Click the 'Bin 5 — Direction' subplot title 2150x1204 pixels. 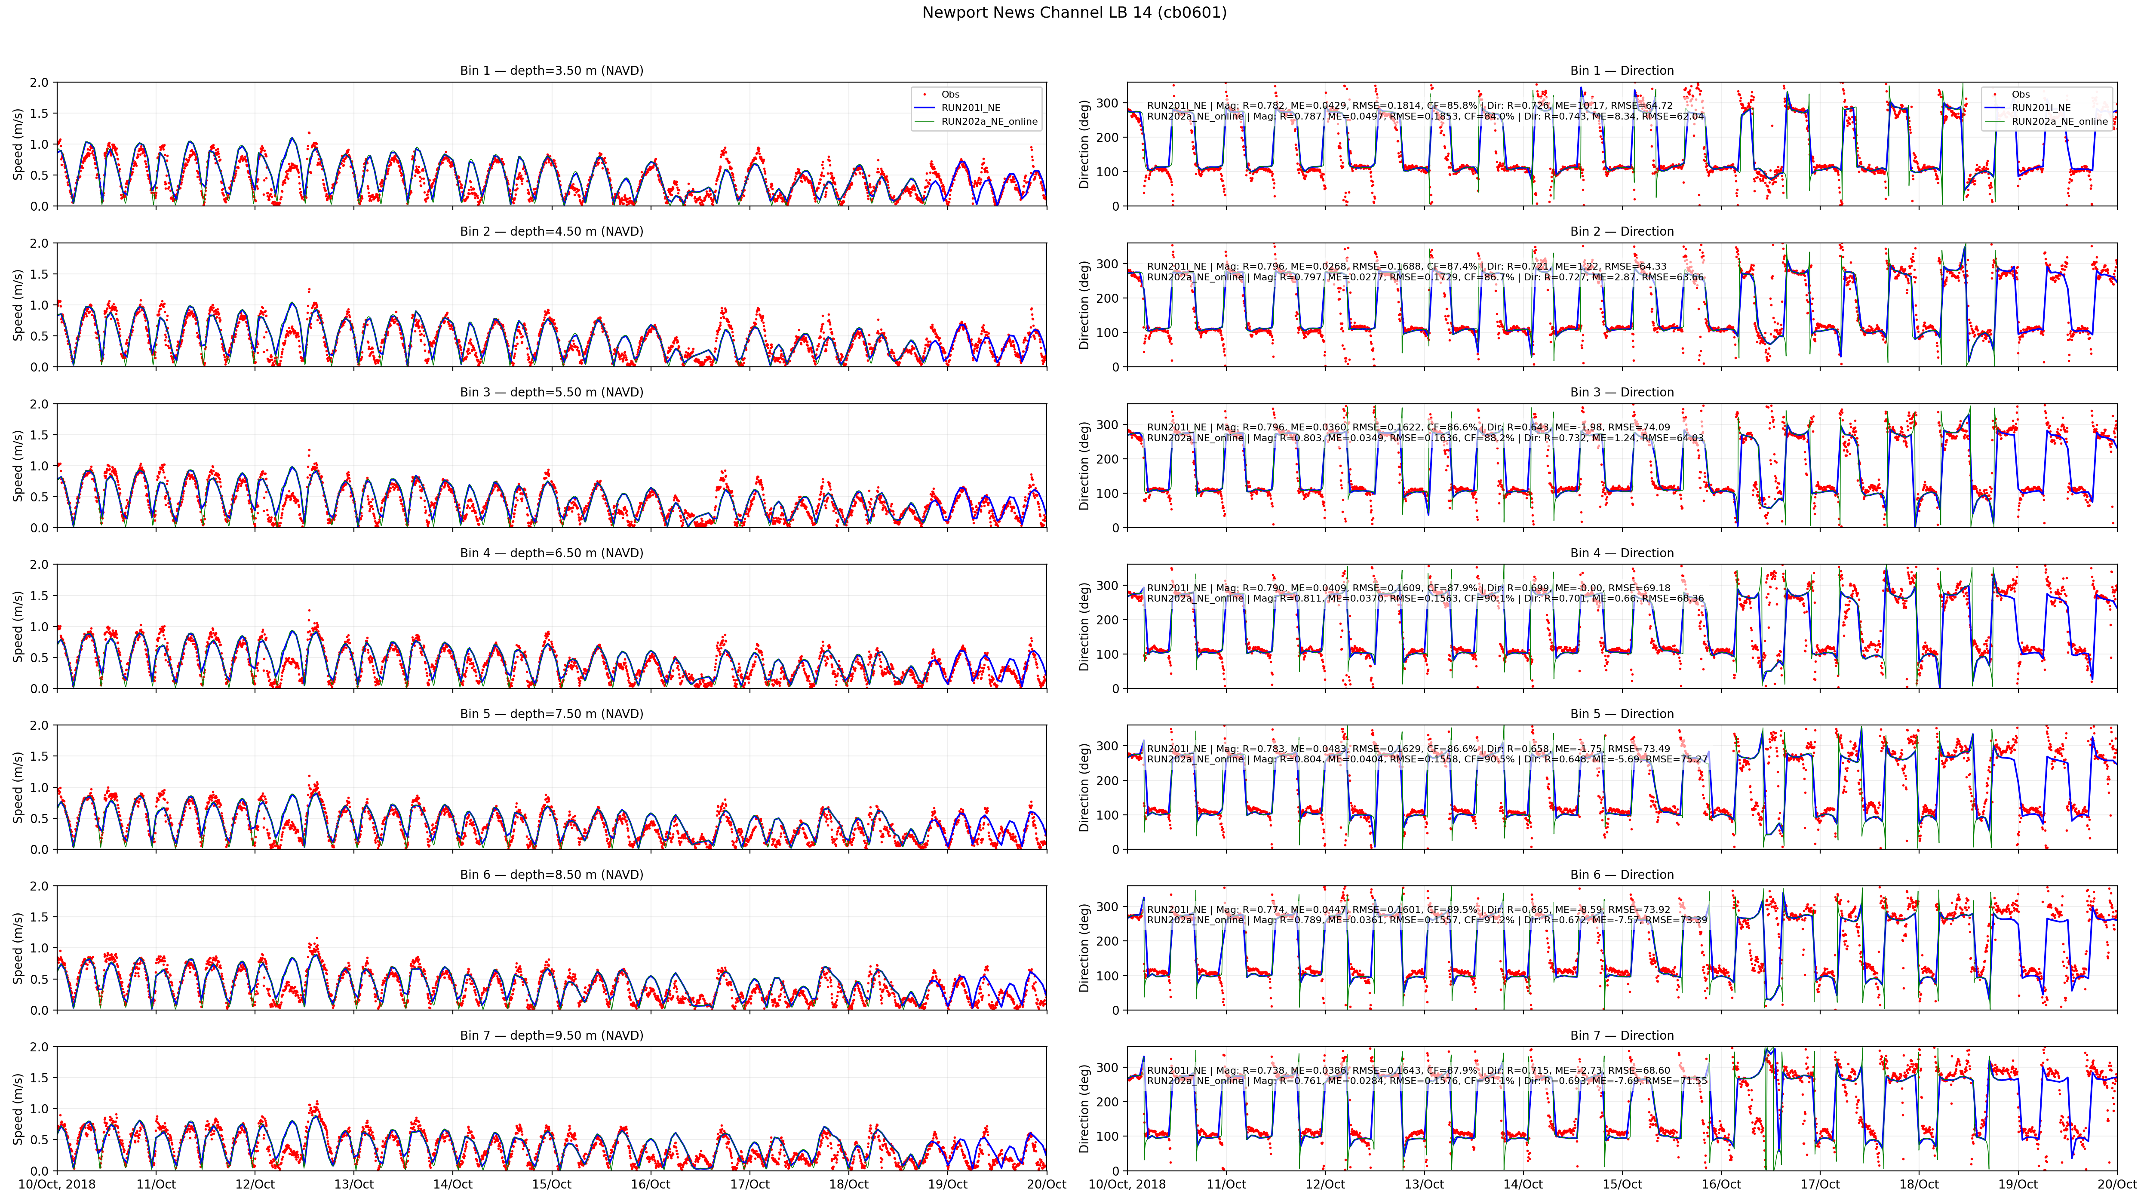click(x=1622, y=714)
